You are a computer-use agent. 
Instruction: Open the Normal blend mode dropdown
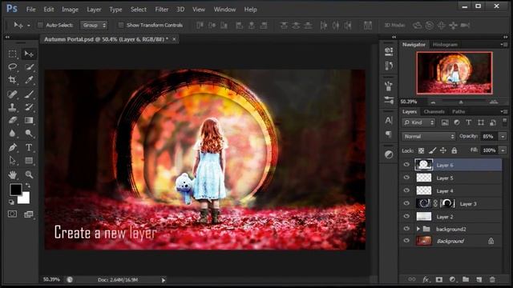point(428,137)
